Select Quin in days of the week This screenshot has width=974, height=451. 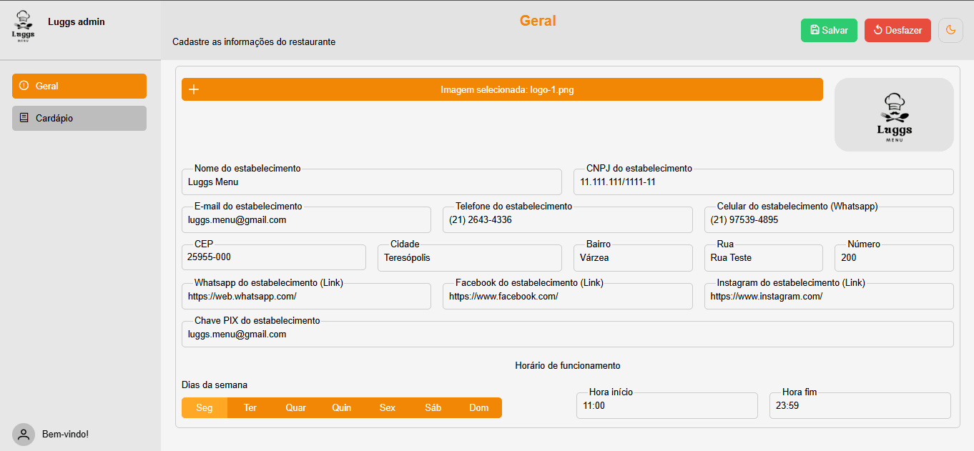point(342,407)
